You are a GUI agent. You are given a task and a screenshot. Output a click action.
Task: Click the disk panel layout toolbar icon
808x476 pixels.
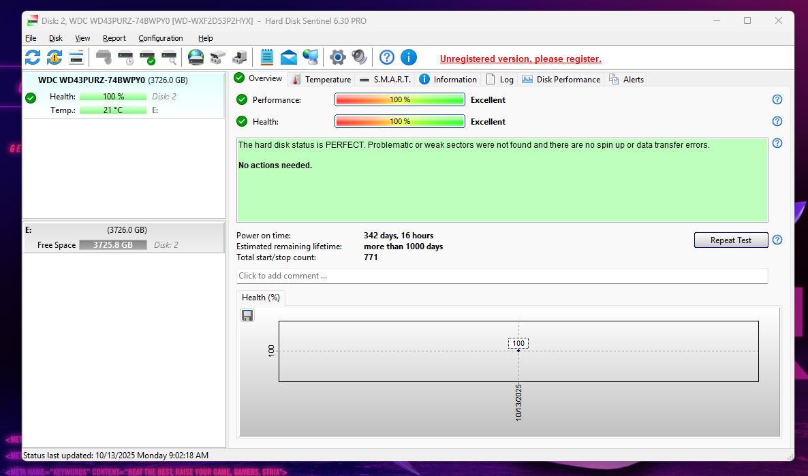click(x=76, y=57)
